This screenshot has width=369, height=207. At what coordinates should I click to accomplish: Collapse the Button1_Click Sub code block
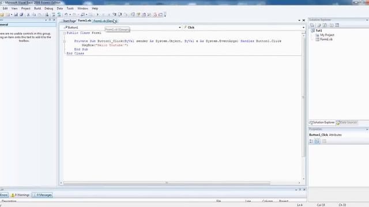(x=64, y=41)
